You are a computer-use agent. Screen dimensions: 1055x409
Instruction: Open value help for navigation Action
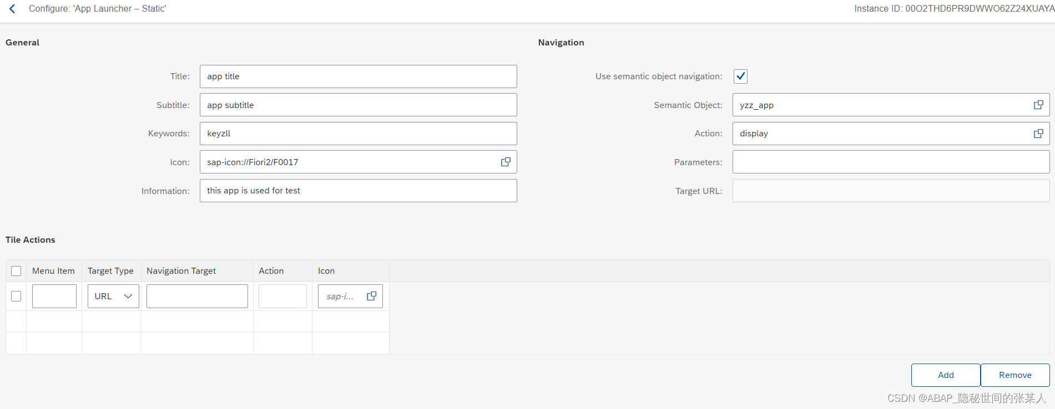(1038, 134)
